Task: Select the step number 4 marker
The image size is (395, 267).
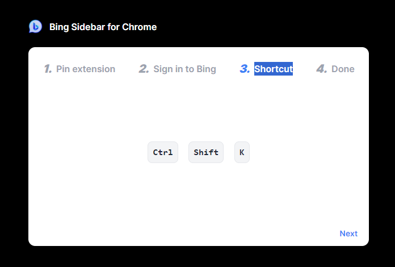Action: pos(322,69)
